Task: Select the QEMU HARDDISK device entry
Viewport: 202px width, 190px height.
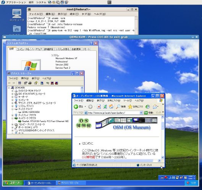Action: pos(31,112)
